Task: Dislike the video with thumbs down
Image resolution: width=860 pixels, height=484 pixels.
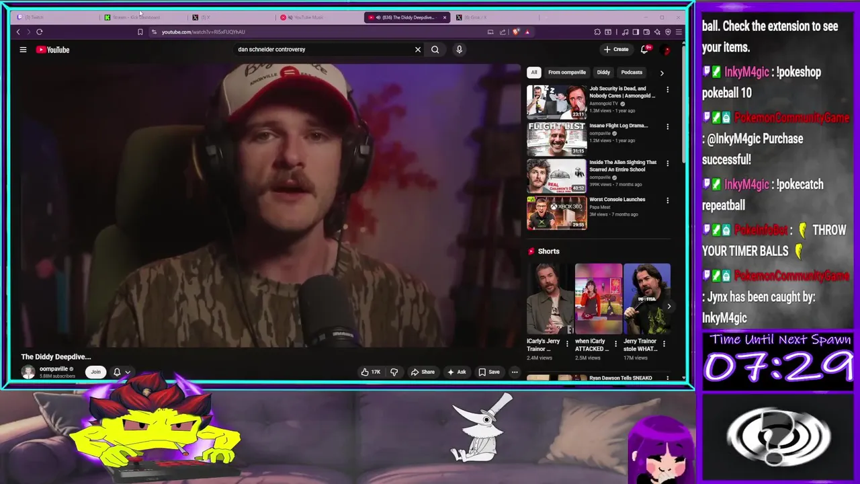Action: [394, 372]
